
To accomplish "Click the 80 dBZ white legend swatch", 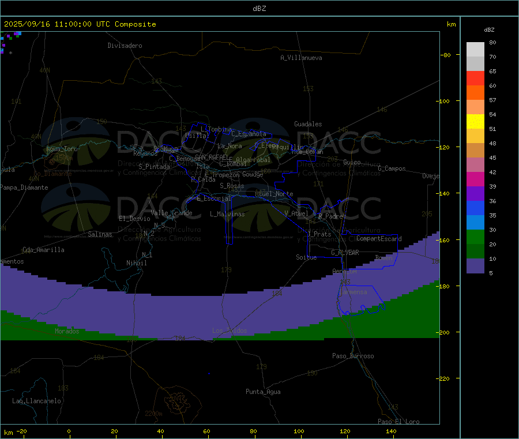I will point(475,50).
